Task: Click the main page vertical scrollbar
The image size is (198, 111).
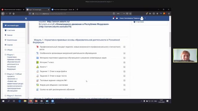Action: 170,39
